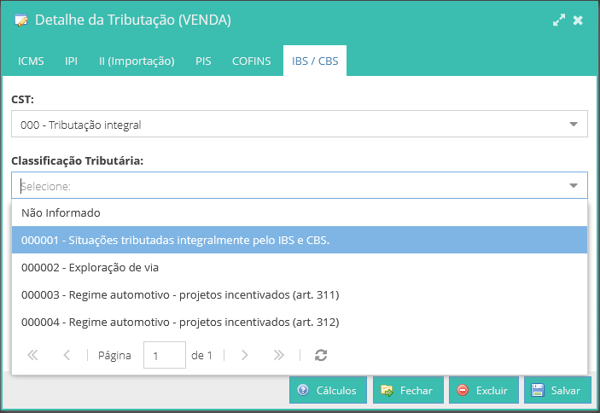600x413 pixels.
Task: Switch to the ICMS tab
Action: click(32, 61)
